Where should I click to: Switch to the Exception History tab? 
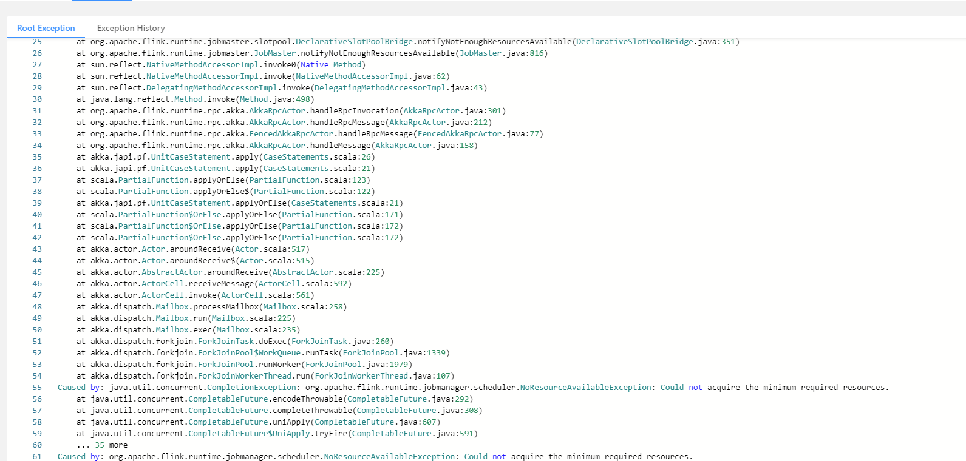(x=131, y=28)
